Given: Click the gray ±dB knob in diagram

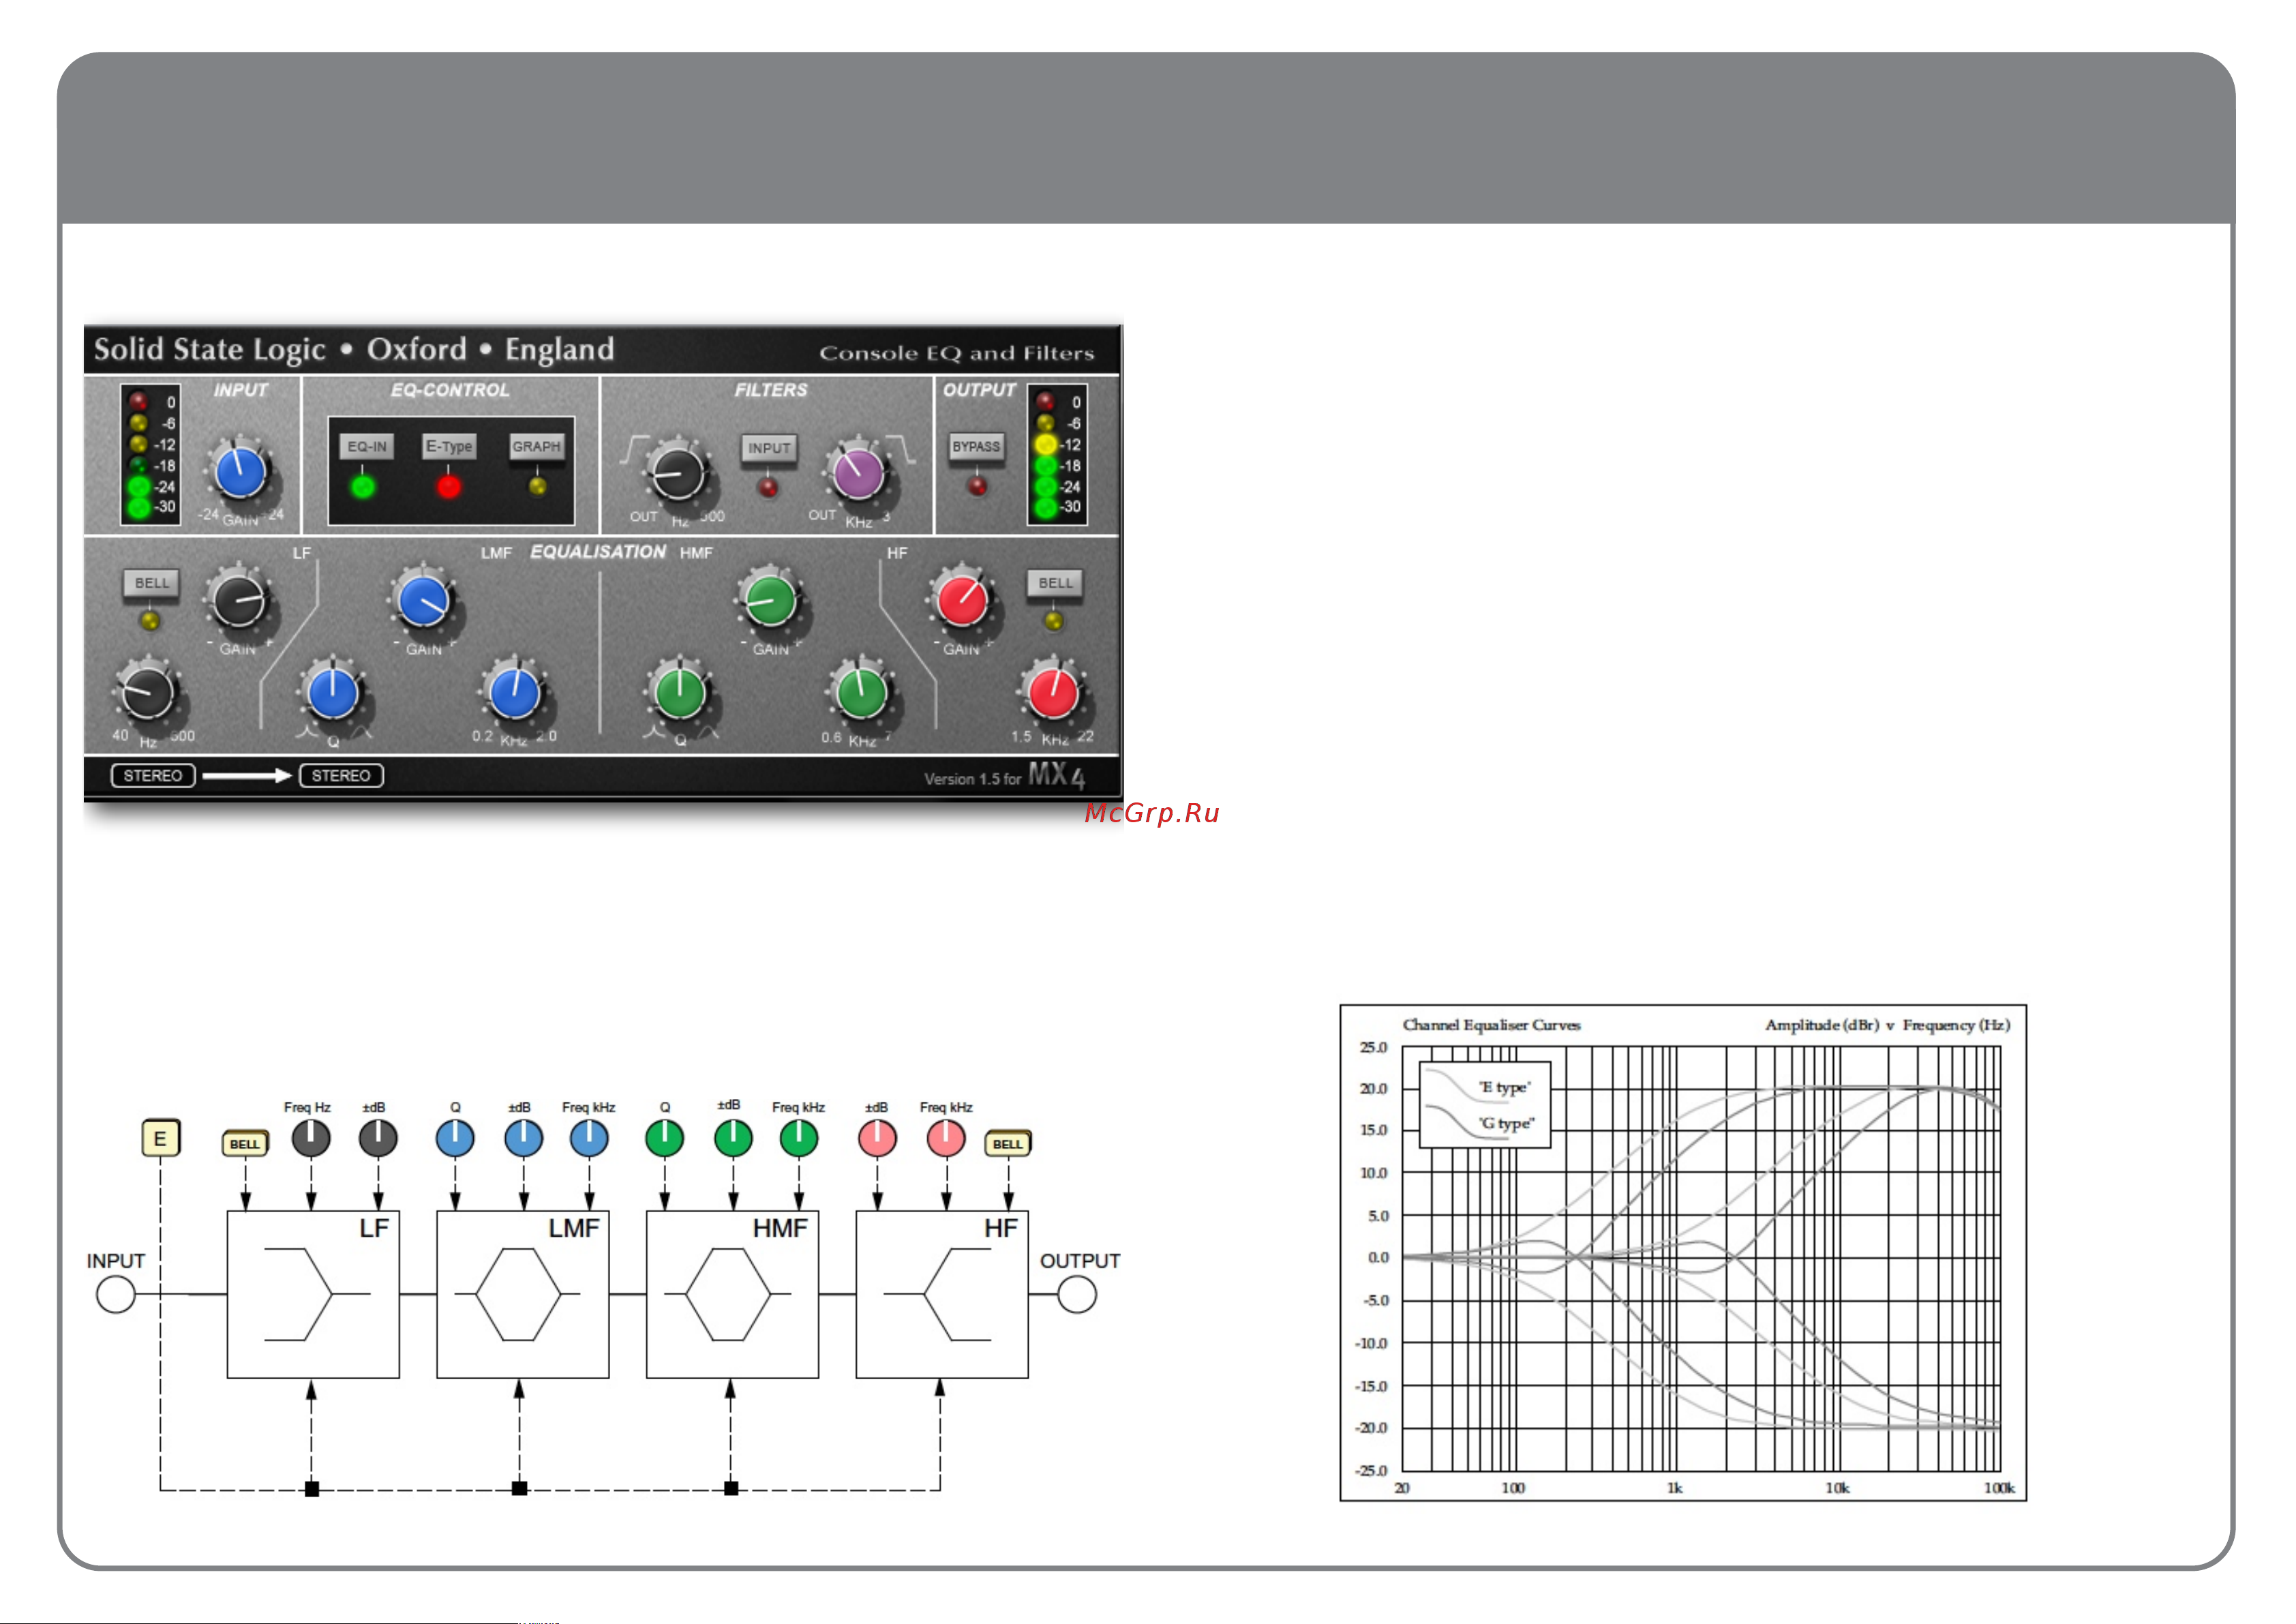Looking at the screenshot, I should click(x=378, y=1138).
